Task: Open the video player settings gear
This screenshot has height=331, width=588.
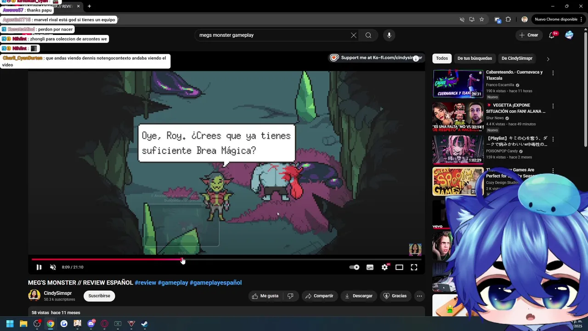Action: point(384,267)
